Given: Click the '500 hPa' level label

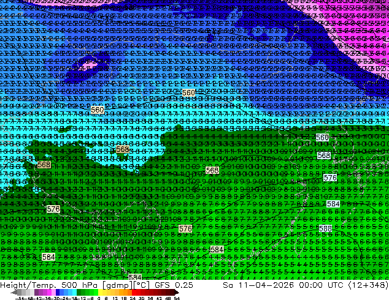Looking at the screenshot, I should point(79,285).
